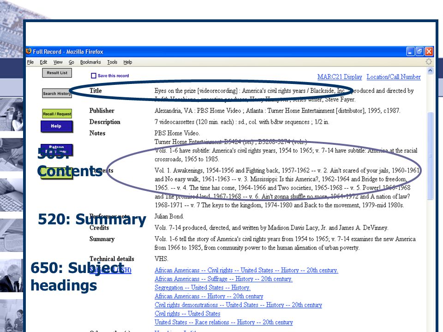443x332 pixels.
Task: Check the Save this record checkbox
Action: point(94,76)
